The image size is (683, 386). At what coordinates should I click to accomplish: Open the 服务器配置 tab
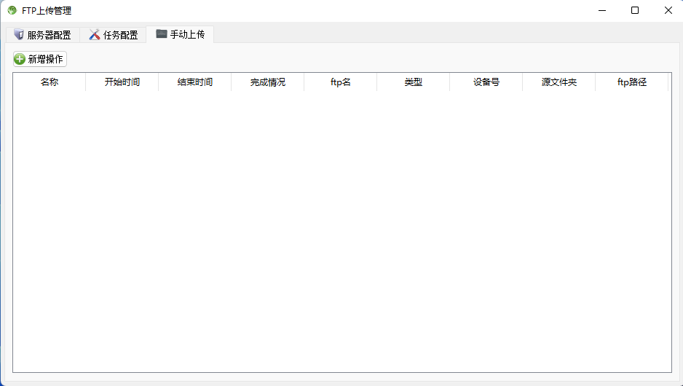tap(43, 35)
